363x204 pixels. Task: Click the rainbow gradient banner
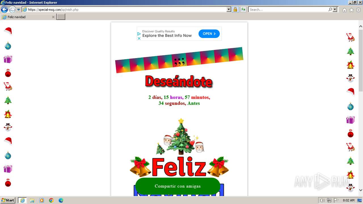point(179,60)
